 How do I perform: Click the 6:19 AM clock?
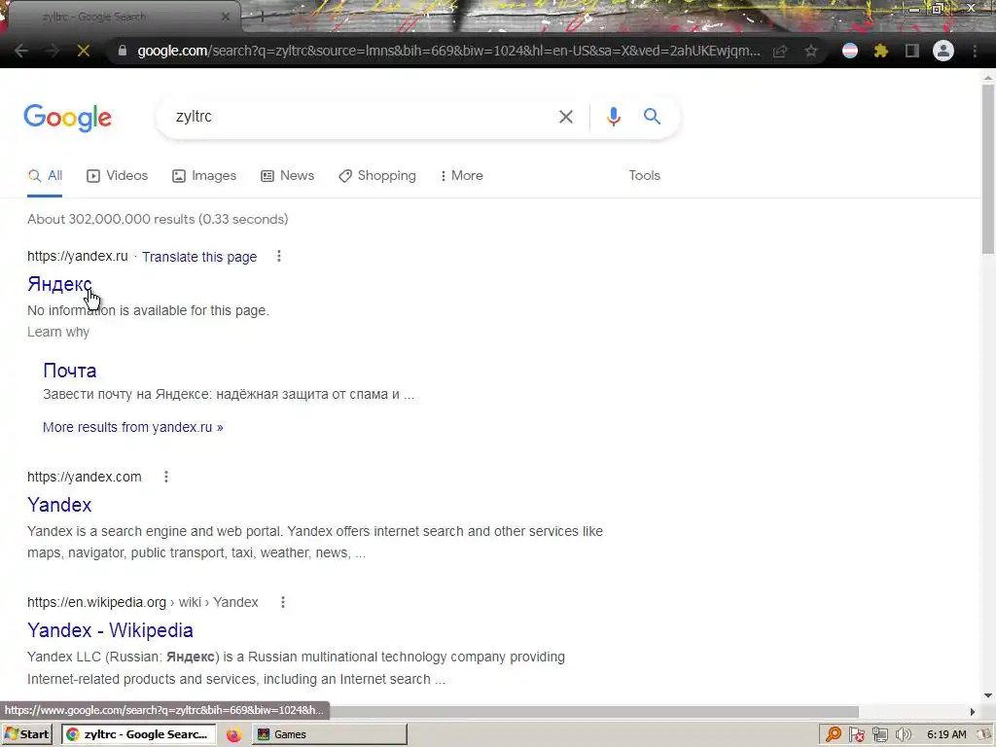946,735
